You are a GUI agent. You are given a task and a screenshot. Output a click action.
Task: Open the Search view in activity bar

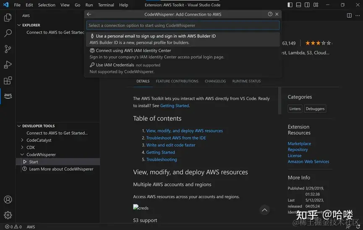click(8, 33)
